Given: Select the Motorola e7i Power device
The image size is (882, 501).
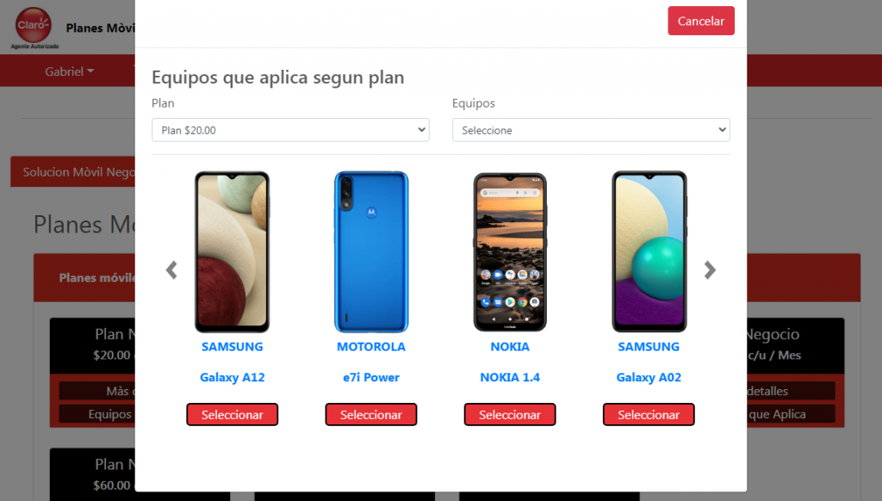Looking at the screenshot, I should coord(371,414).
